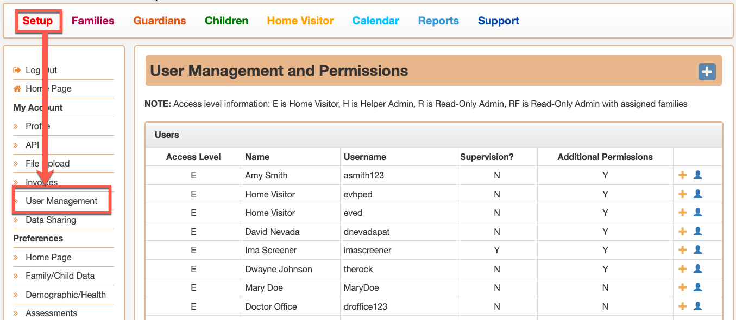Click the blue user icon for evhped

698,194
